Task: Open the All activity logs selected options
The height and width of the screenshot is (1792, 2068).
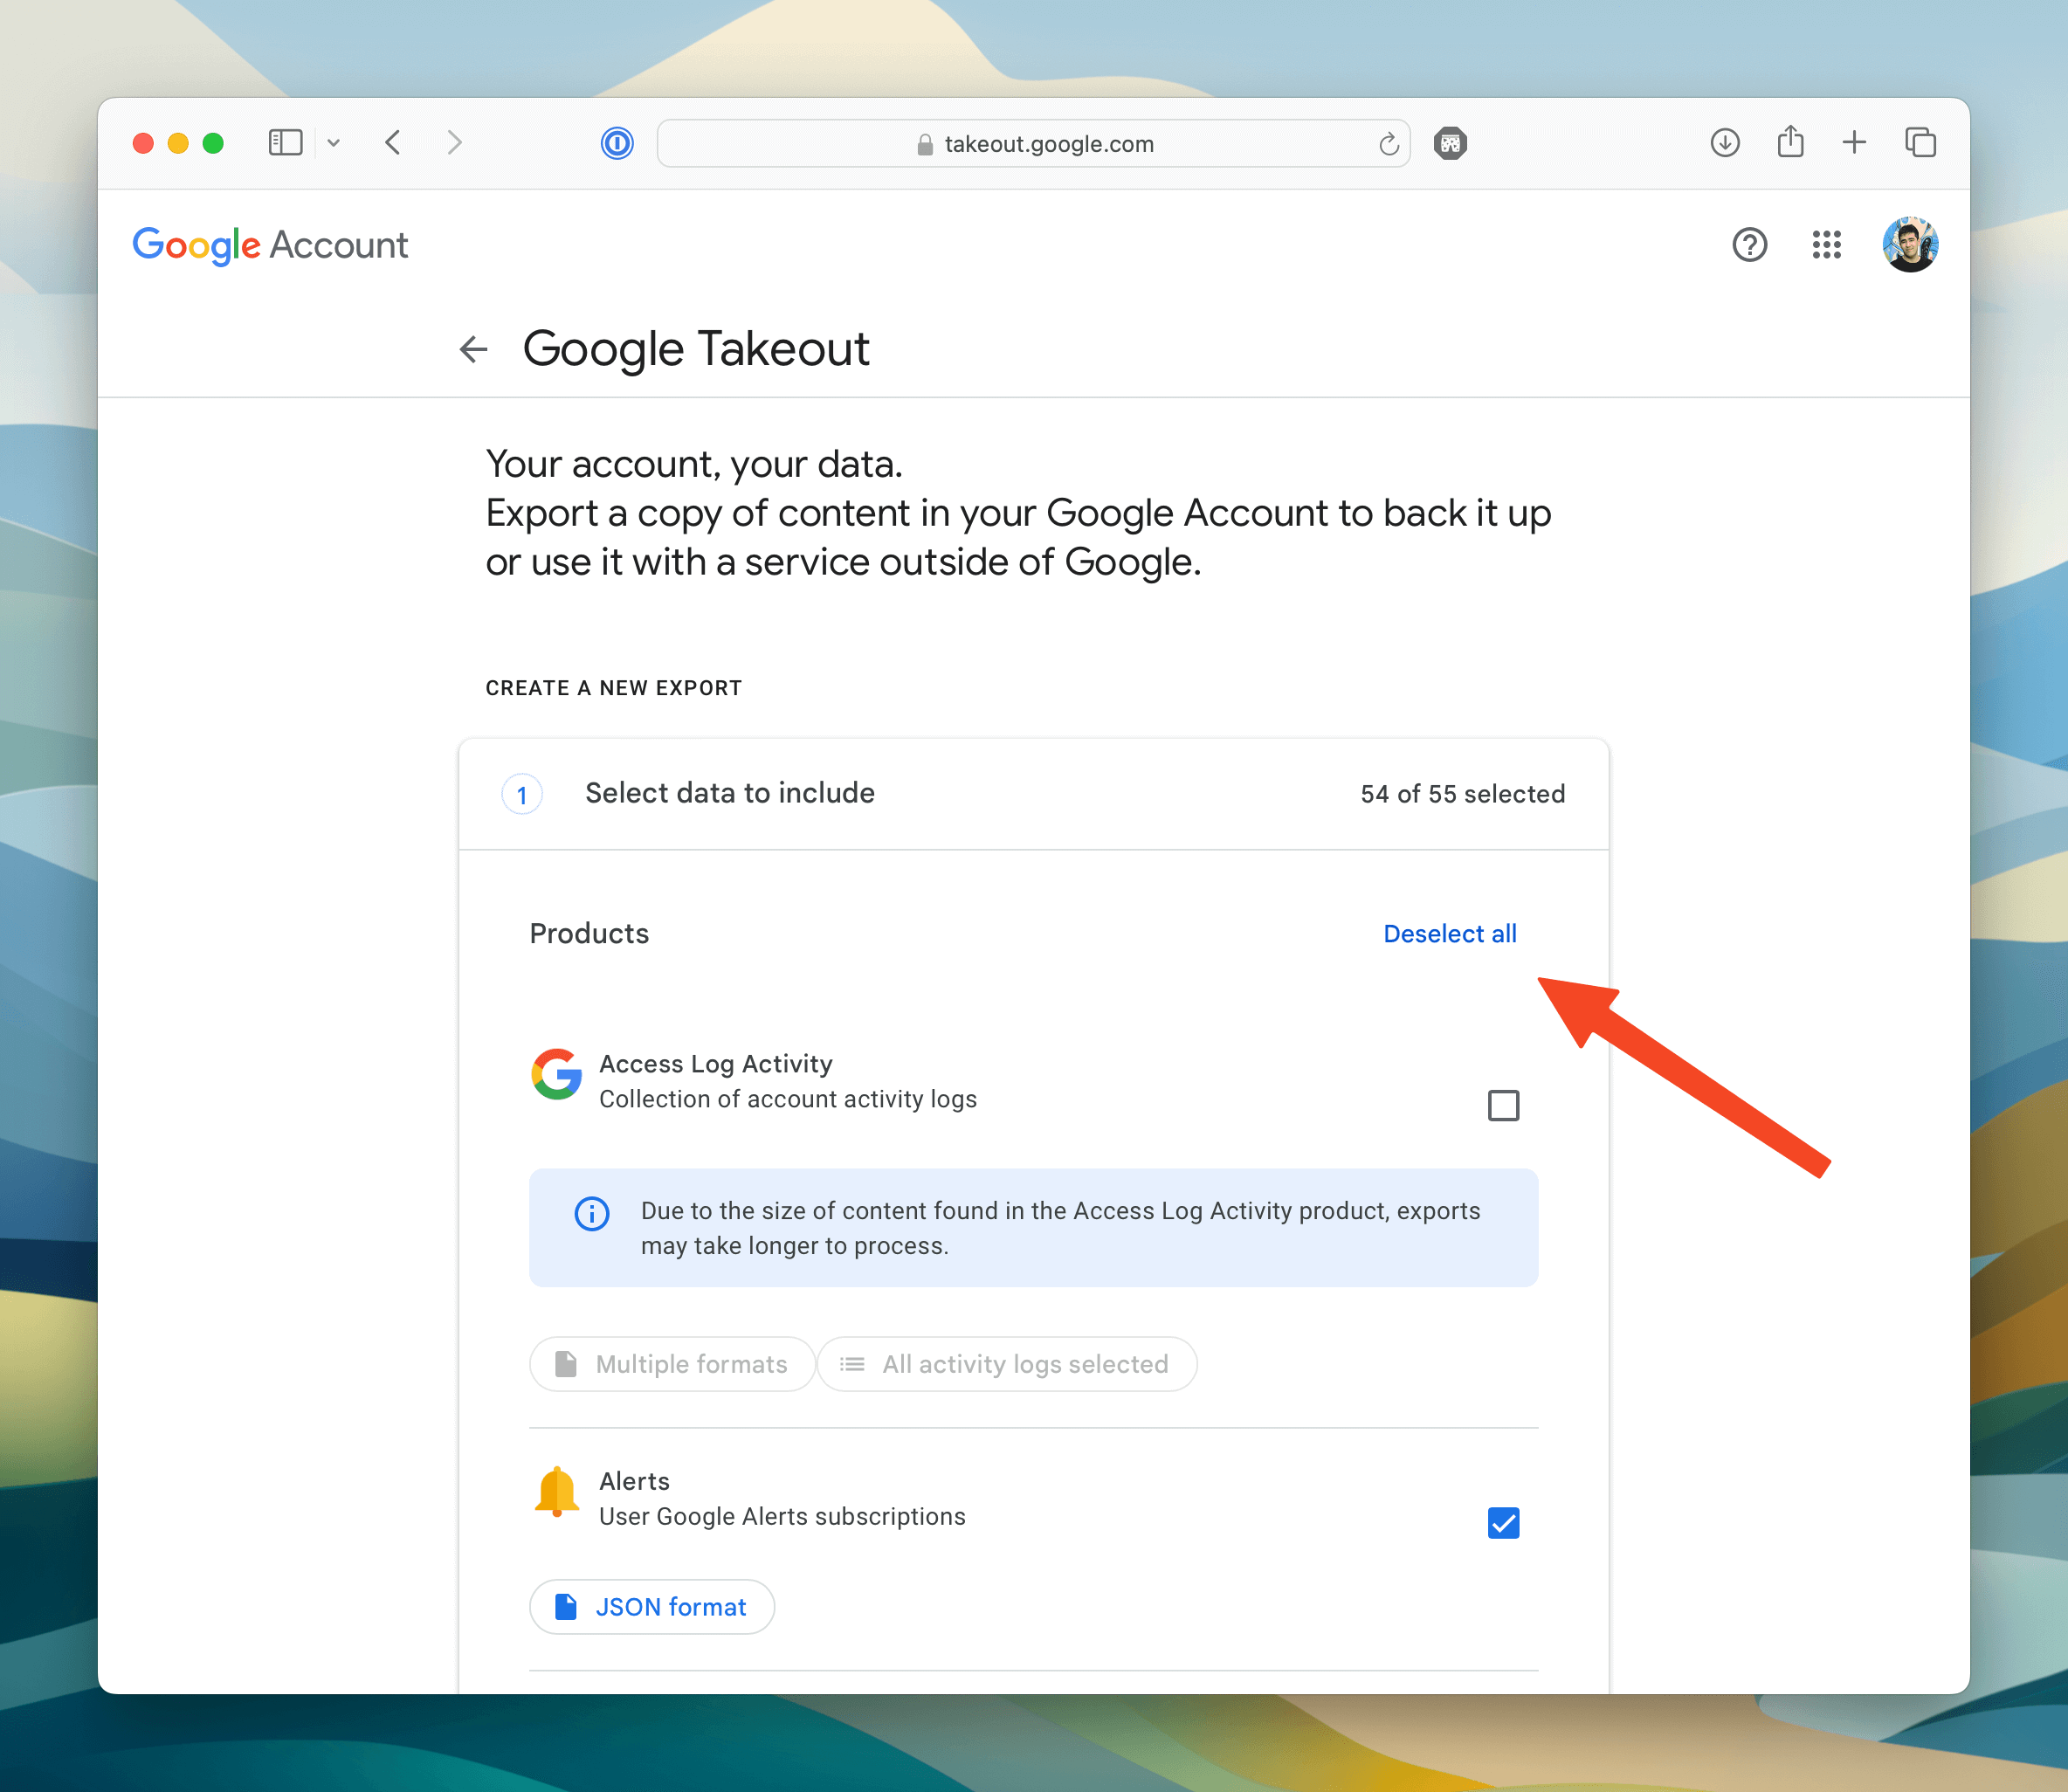Action: 1006,1364
